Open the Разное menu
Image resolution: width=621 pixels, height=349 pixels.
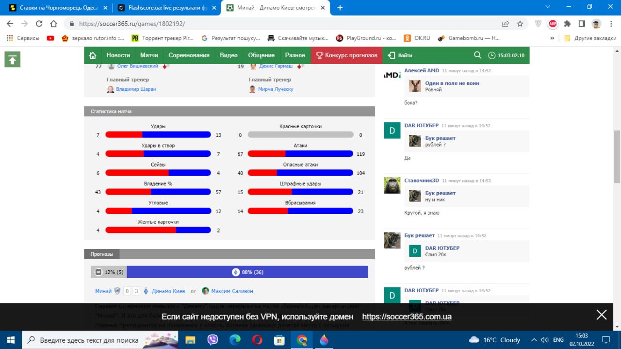(295, 55)
